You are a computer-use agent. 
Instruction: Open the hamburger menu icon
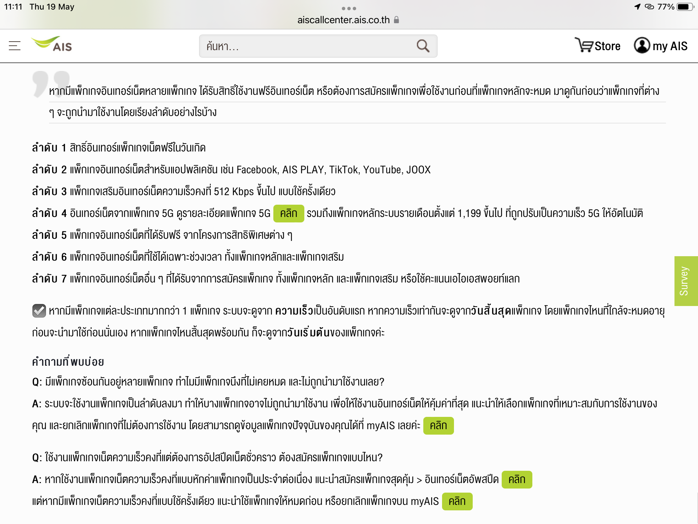pyautogui.click(x=15, y=46)
